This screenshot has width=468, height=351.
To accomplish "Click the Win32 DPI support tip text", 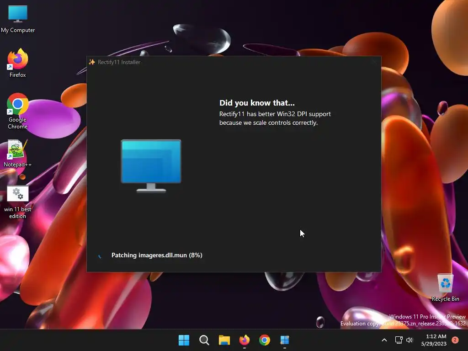I will coord(275,118).
